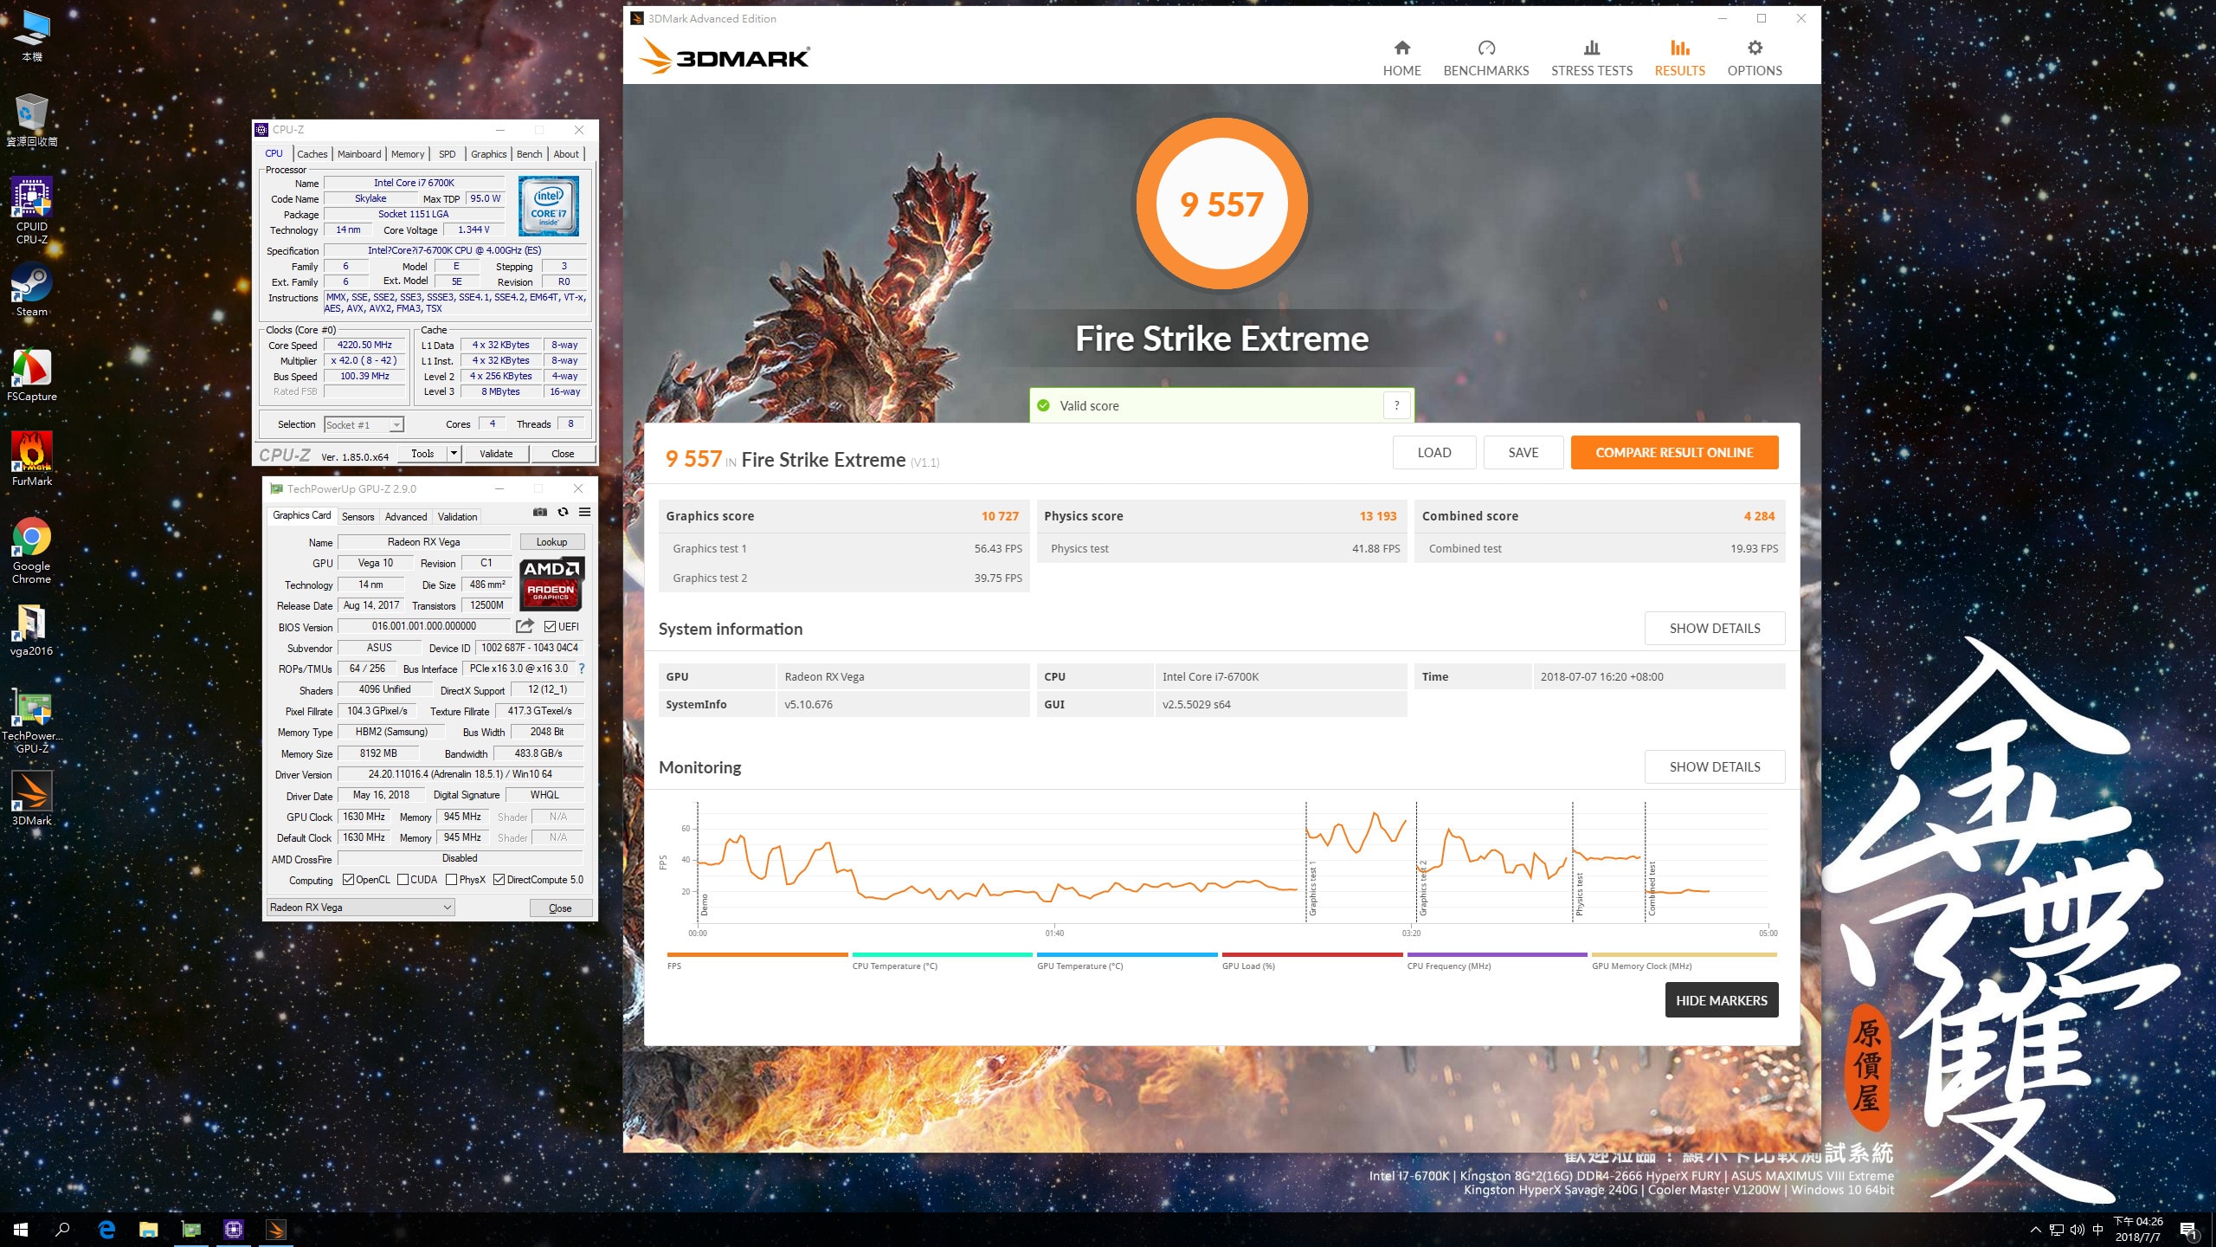Open Steam desktop shortcut
Screen dimensions: 2216x1247
pyautogui.click(x=32, y=291)
